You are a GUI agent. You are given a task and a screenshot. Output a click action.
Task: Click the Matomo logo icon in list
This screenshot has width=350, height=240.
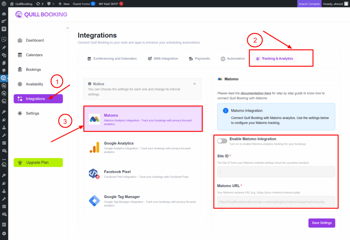click(x=94, y=119)
